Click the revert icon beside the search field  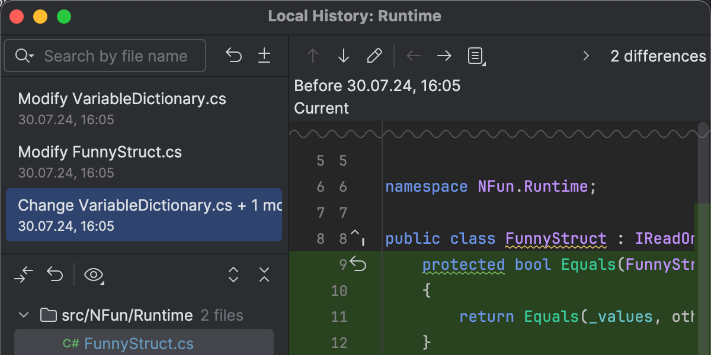233,56
